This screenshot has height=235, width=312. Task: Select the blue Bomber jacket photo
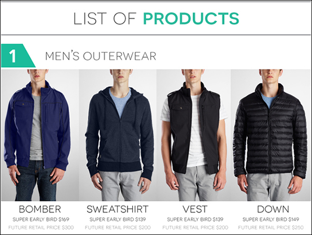(x=40, y=135)
